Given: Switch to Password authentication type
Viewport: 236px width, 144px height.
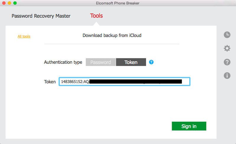Looking at the screenshot, I should coord(101,62).
